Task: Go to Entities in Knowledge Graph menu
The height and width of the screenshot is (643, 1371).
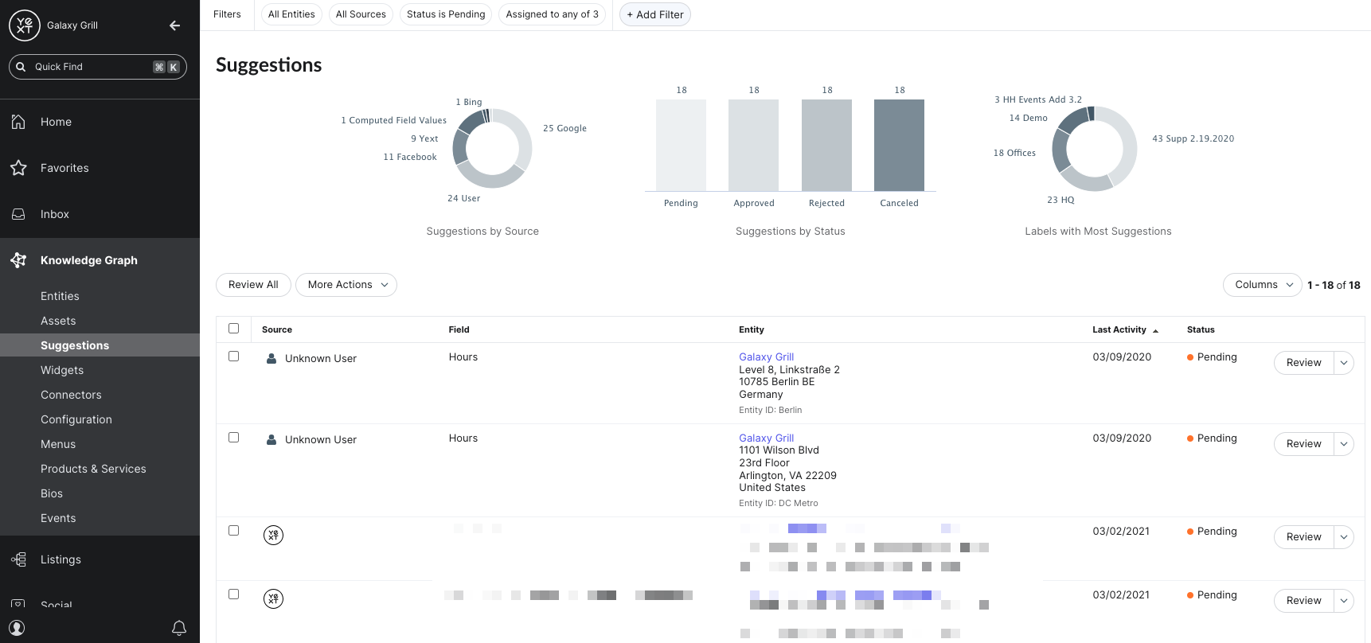Action: [x=60, y=296]
